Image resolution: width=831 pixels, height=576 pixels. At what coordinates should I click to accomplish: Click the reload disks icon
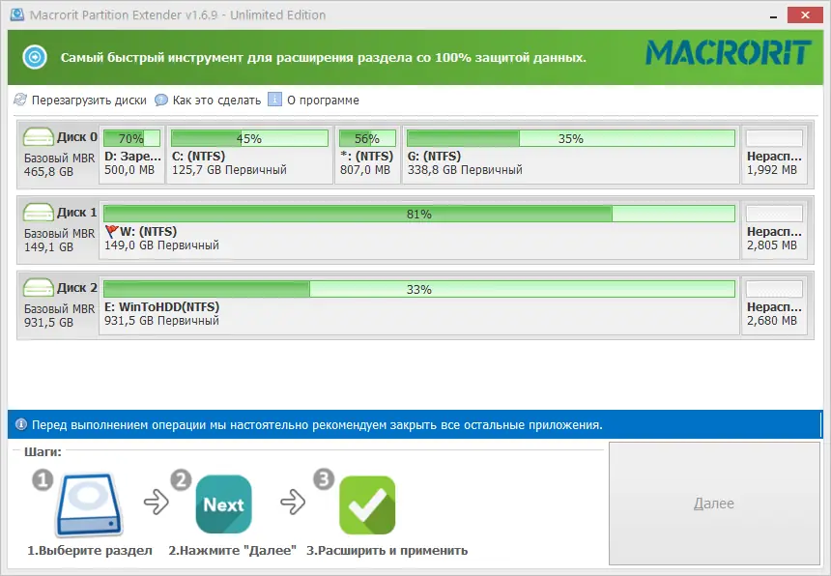click(20, 100)
